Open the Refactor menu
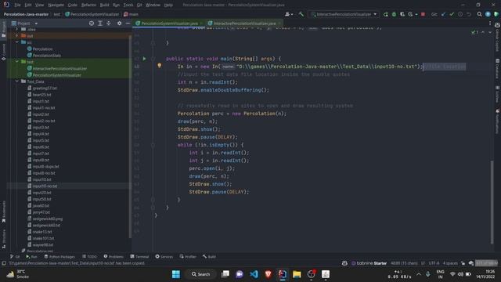This screenshot has height=282, width=501. [x=88, y=5]
